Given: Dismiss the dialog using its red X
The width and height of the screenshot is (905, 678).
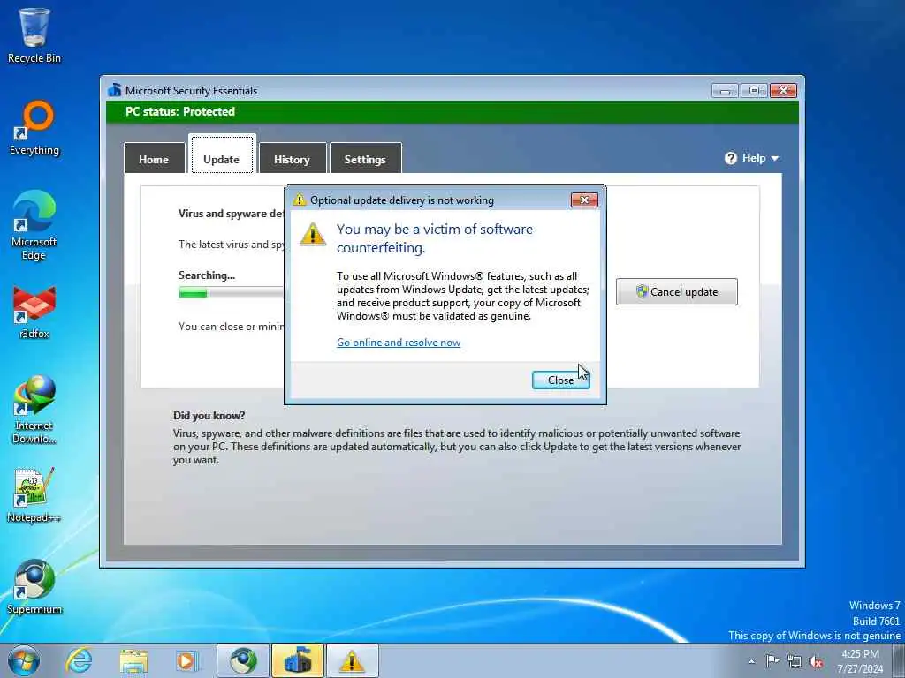Looking at the screenshot, I should tap(584, 200).
